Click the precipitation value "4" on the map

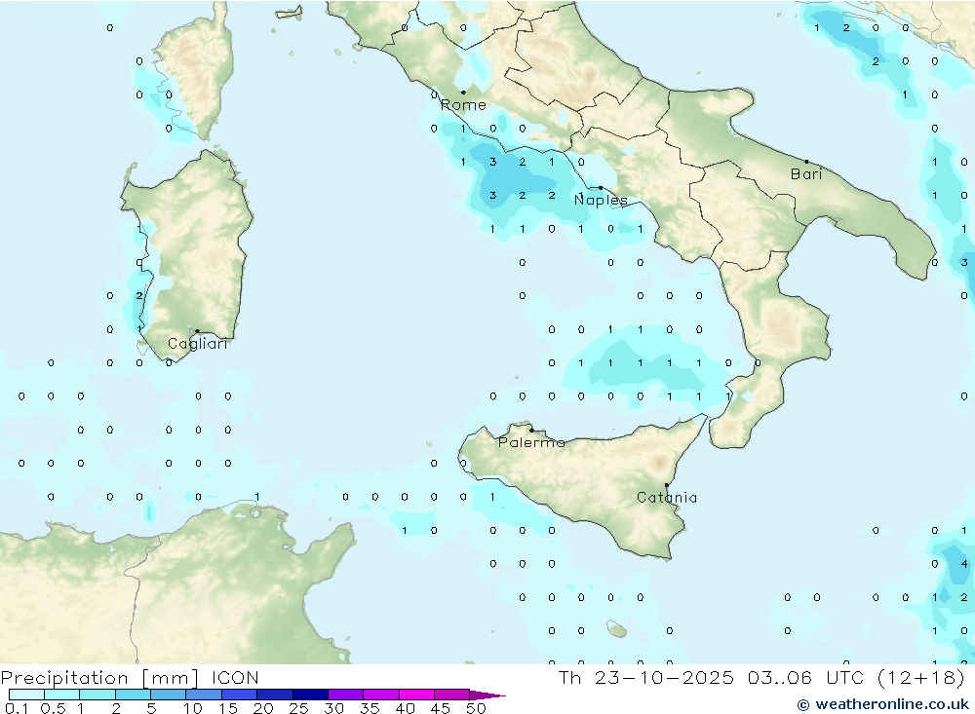coord(964,564)
